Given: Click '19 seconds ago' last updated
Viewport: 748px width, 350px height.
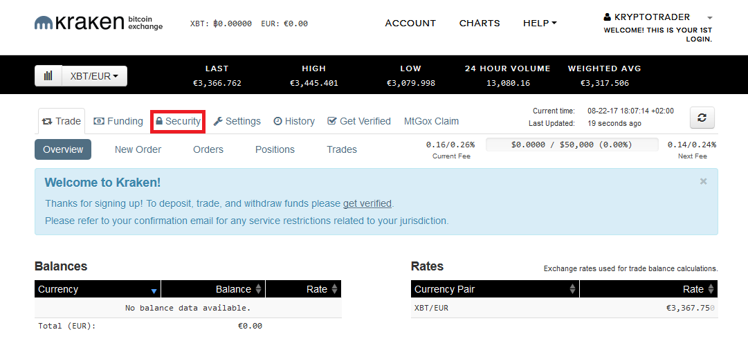Looking at the screenshot, I should coord(614,124).
